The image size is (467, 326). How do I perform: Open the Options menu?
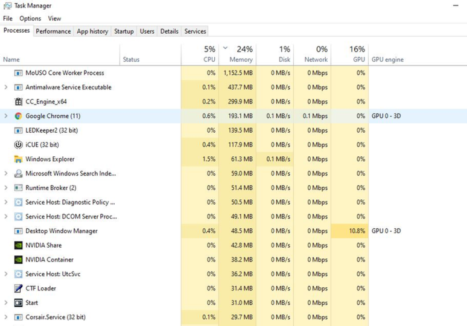[x=30, y=19]
